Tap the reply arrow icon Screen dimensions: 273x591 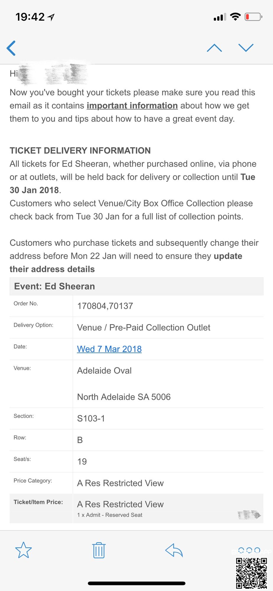click(x=174, y=550)
